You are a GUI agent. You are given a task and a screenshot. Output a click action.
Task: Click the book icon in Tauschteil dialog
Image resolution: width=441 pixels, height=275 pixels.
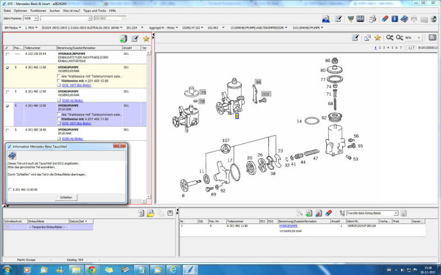[12, 155]
